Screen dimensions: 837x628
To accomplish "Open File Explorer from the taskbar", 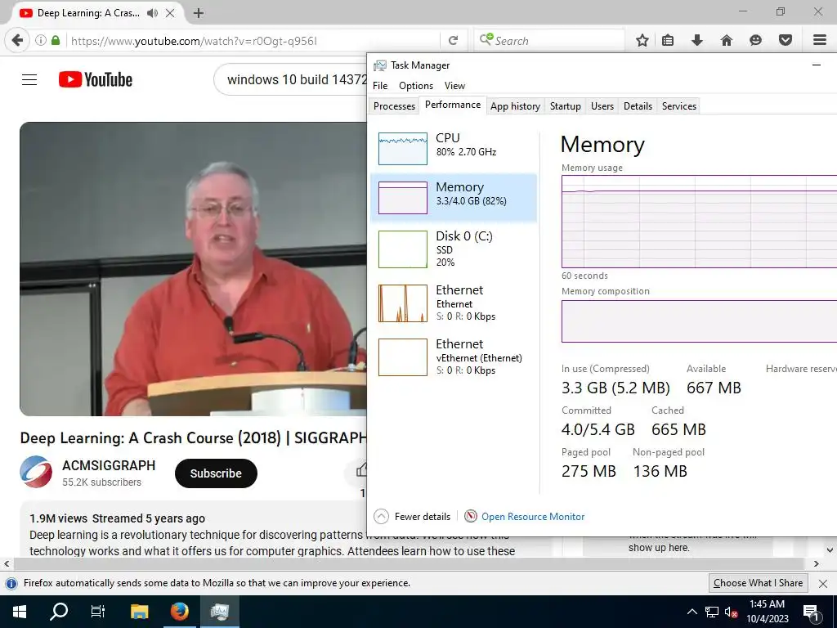I will (x=139, y=612).
